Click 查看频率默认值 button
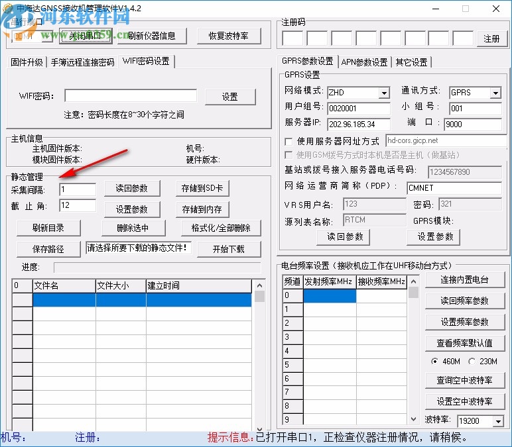 click(x=465, y=343)
